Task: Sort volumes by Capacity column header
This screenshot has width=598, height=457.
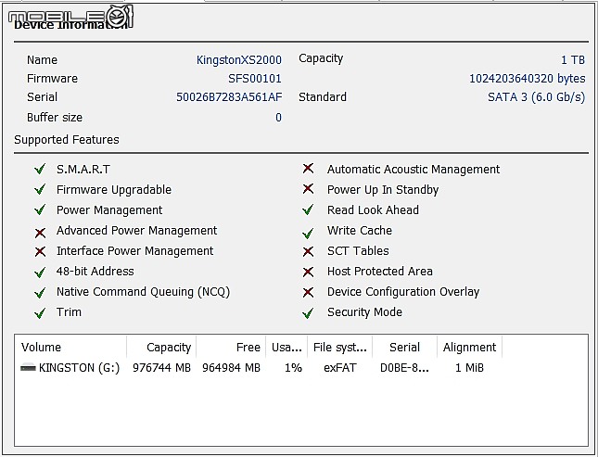Action: click(x=161, y=347)
